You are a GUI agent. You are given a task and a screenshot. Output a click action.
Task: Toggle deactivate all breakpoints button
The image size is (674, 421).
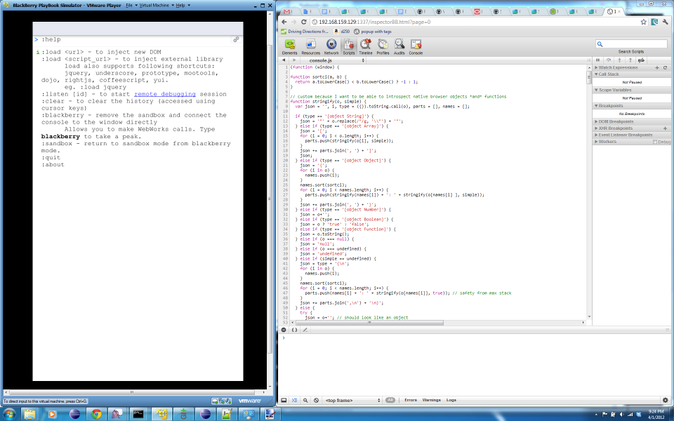[x=641, y=60]
